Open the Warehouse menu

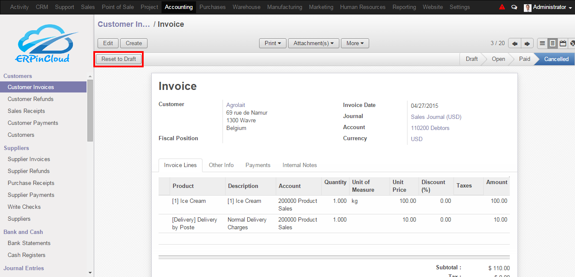[246, 7]
